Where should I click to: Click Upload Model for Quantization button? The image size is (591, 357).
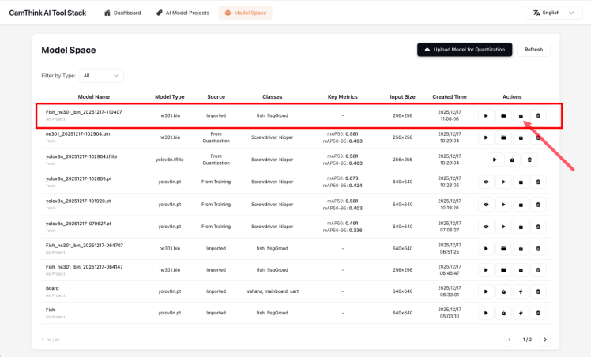pos(465,49)
